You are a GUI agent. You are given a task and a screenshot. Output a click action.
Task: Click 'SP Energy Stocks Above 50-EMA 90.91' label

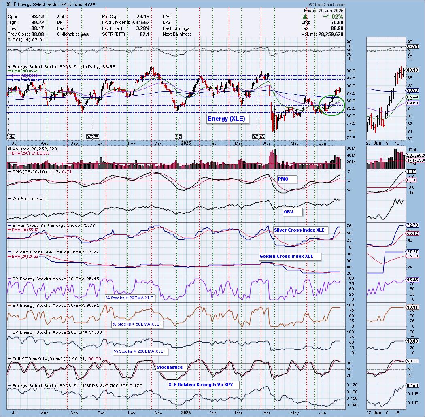pyautogui.click(x=53, y=305)
